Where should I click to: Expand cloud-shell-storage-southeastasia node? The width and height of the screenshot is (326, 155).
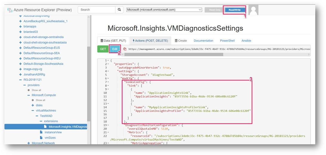[20, 42]
